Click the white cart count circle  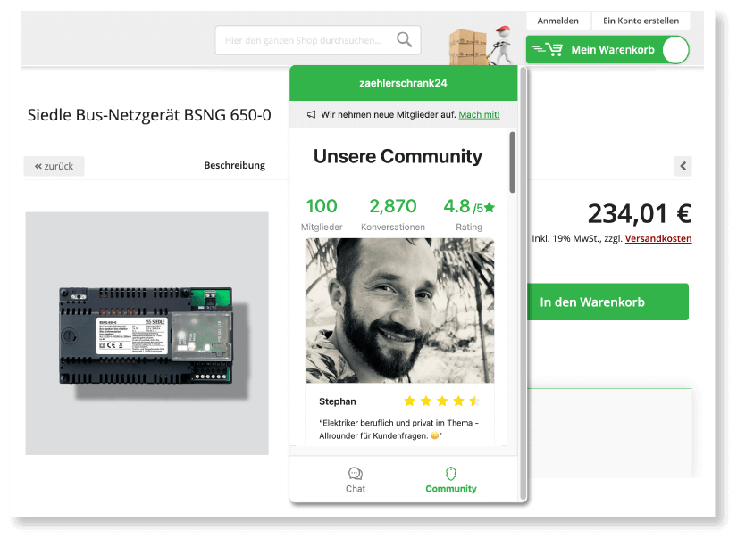675,50
